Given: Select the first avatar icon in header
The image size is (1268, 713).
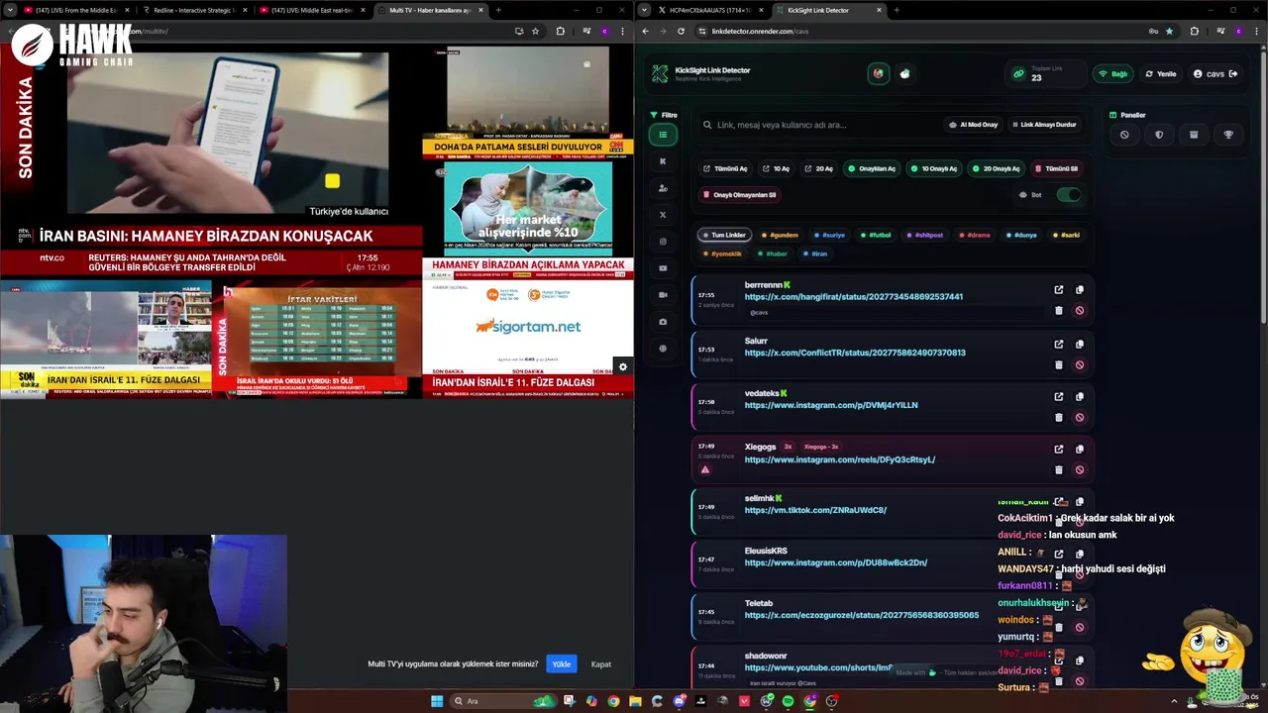Looking at the screenshot, I should (x=878, y=74).
